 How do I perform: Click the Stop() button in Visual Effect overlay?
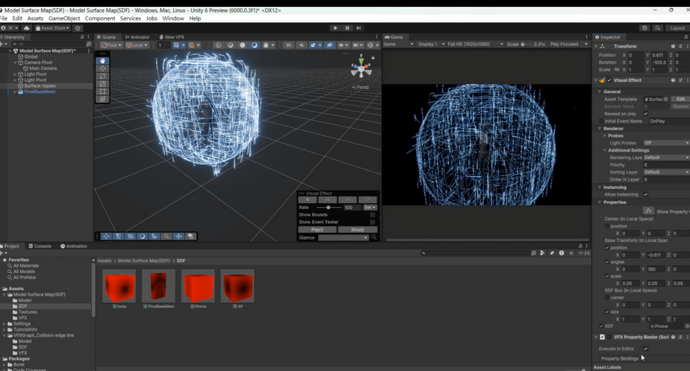click(358, 230)
